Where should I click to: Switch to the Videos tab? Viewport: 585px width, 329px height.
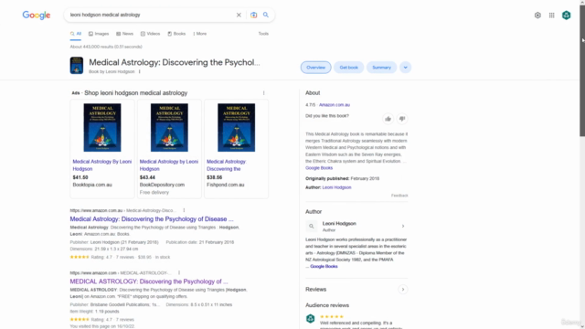click(150, 34)
